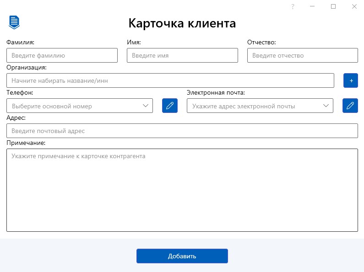Add a new organization with the plus button
364x272 pixels.
[351, 80]
